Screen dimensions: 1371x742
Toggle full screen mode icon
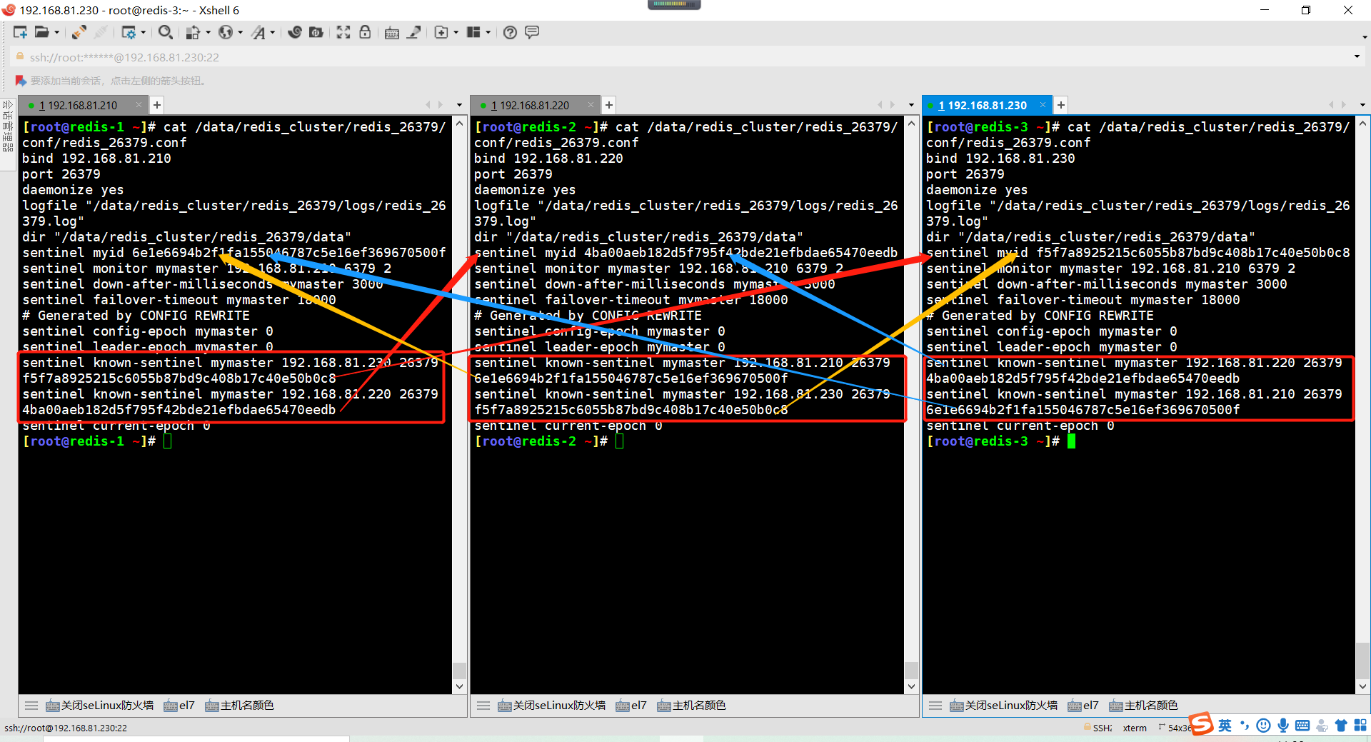343,32
